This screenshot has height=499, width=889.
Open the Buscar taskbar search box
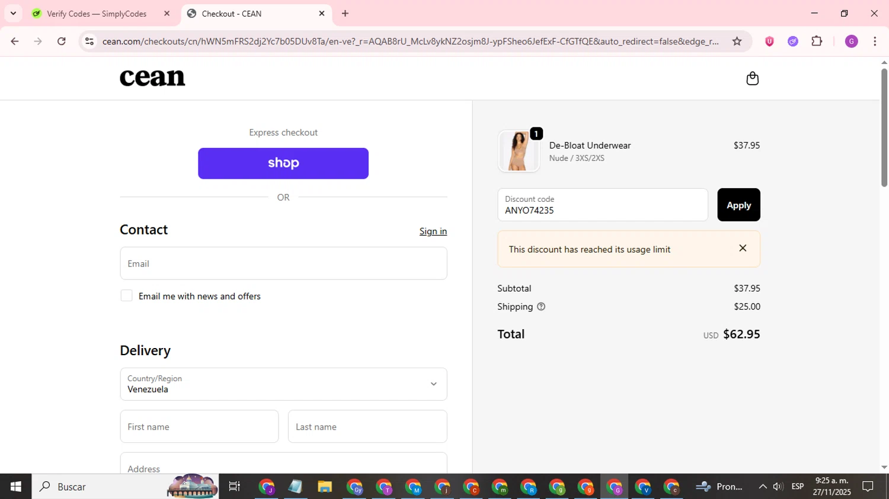125,487
